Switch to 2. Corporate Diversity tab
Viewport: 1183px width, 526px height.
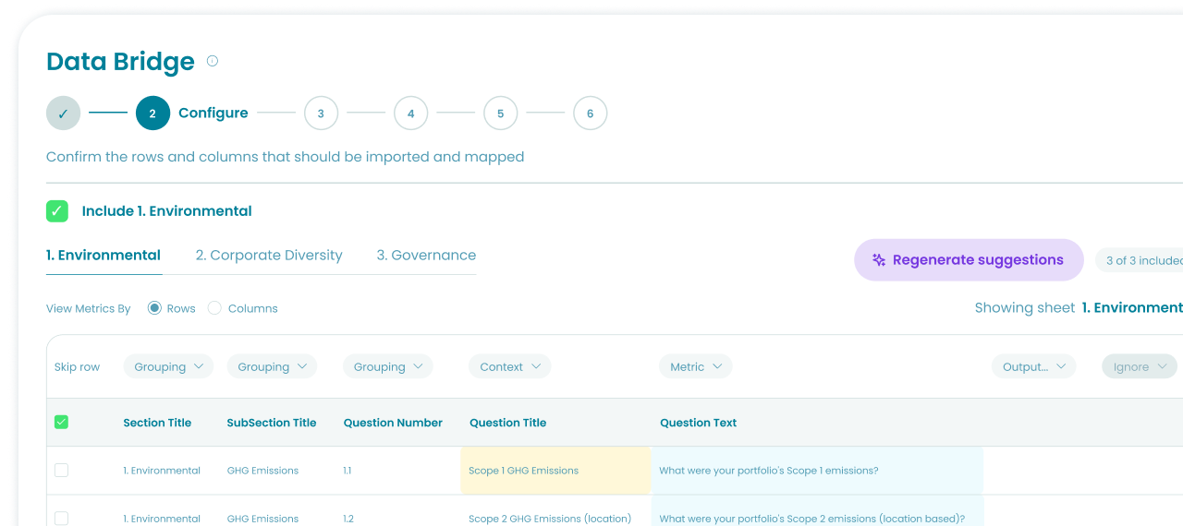(x=269, y=256)
